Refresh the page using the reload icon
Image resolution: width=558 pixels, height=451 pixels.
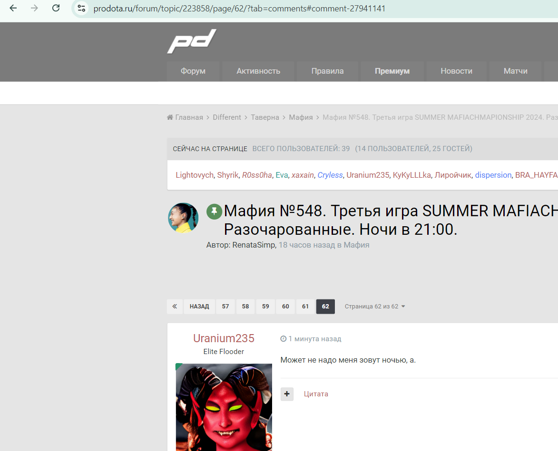point(56,8)
